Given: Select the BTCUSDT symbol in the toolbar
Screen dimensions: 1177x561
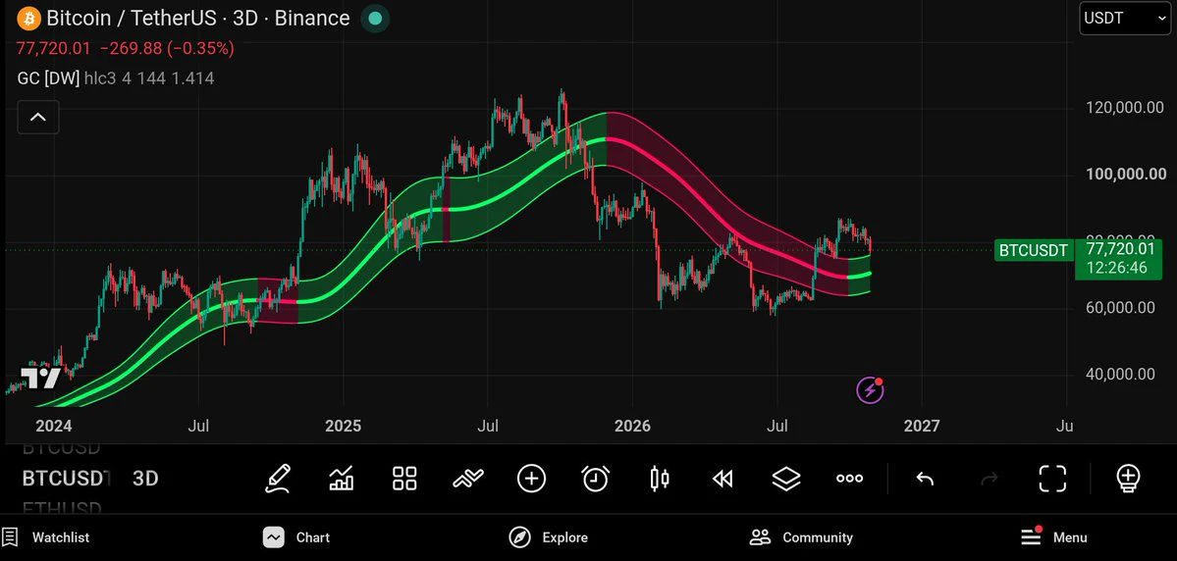Looking at the screenshot, I should [x=66, y=479].
